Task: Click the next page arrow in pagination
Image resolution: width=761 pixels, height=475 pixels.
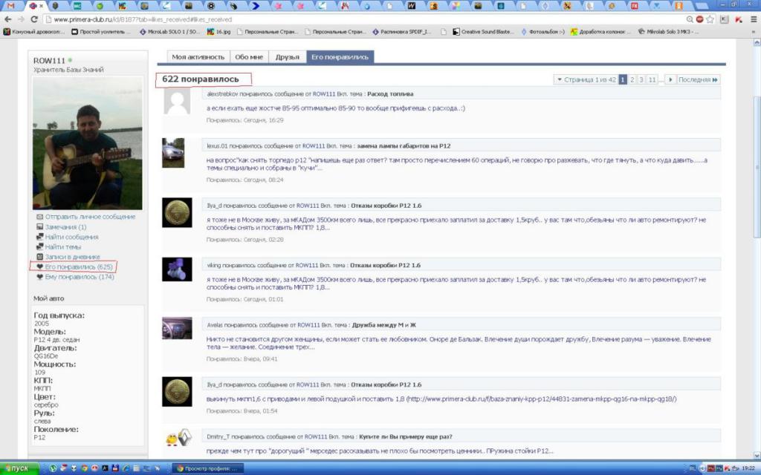Action: point(670,79)
